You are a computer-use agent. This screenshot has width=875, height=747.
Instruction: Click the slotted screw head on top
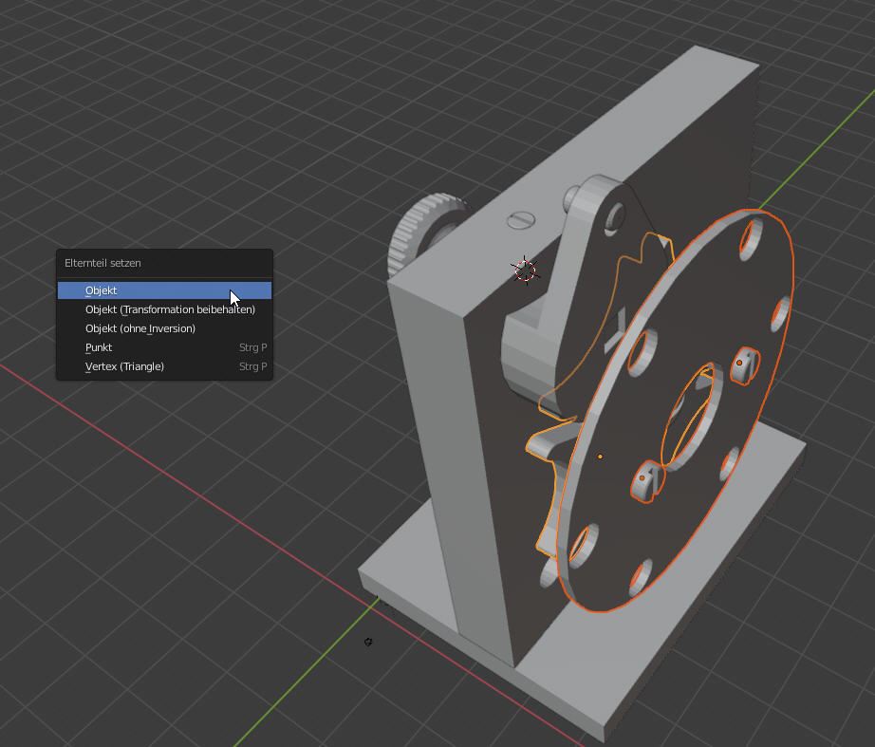(x=521, y=220)
